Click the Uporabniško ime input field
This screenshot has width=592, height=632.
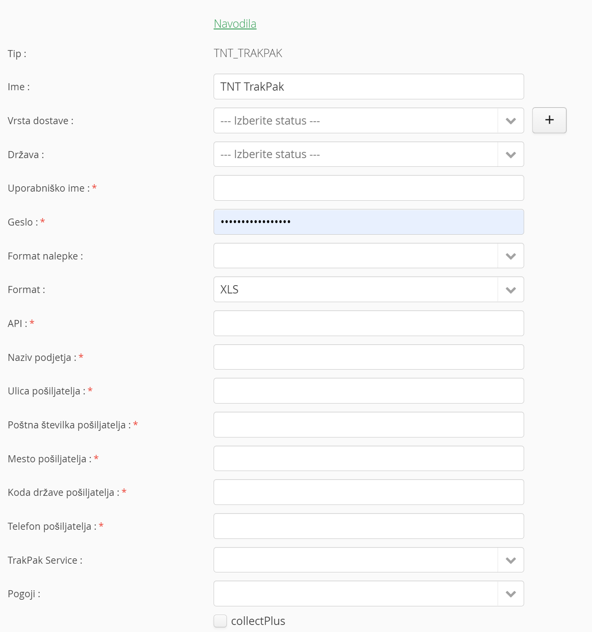click(x=368, y=188)
